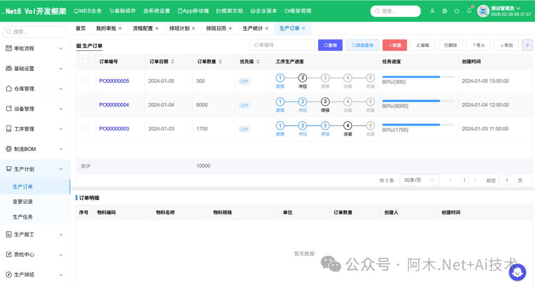Click the user profile icon in top bar
The height and width of the screenshot is (286, 535).
432,11
